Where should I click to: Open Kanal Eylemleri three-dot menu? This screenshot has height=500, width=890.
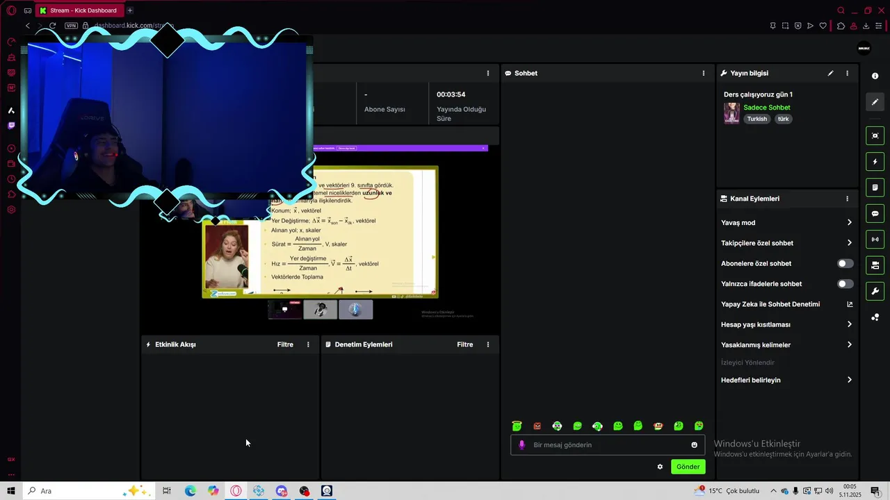(x=847, y=199)
